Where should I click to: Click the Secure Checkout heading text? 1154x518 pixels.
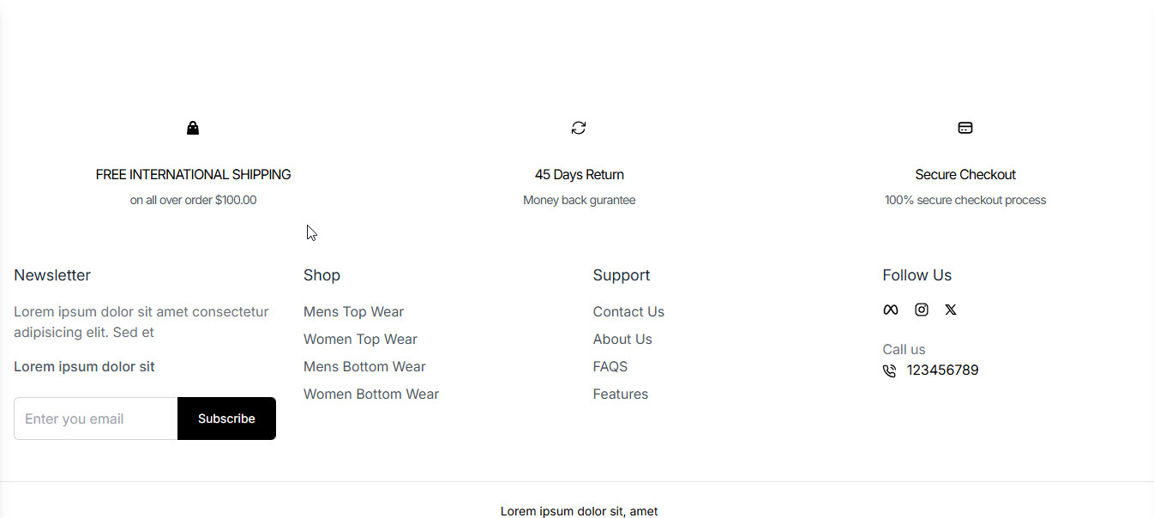pos(965,174)
